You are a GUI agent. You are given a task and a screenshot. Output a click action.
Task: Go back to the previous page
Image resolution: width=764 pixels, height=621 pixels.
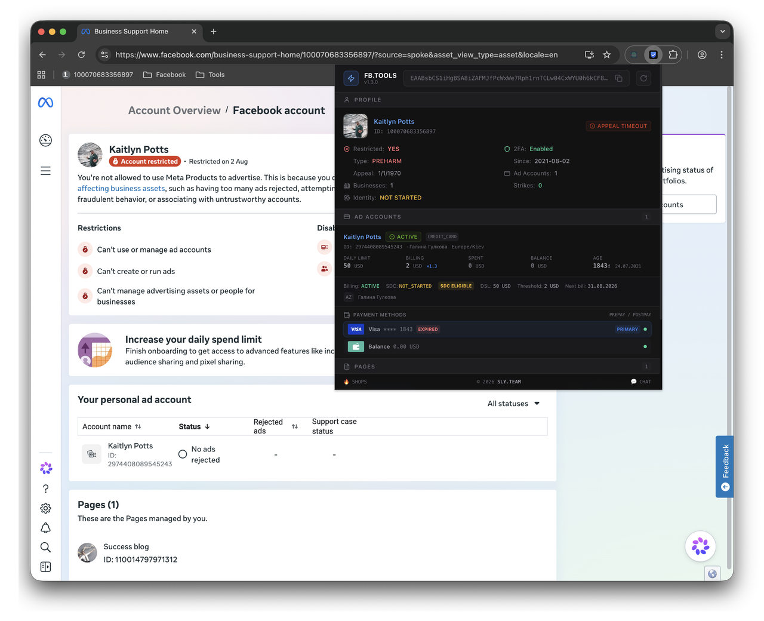(x=42, y=55)
